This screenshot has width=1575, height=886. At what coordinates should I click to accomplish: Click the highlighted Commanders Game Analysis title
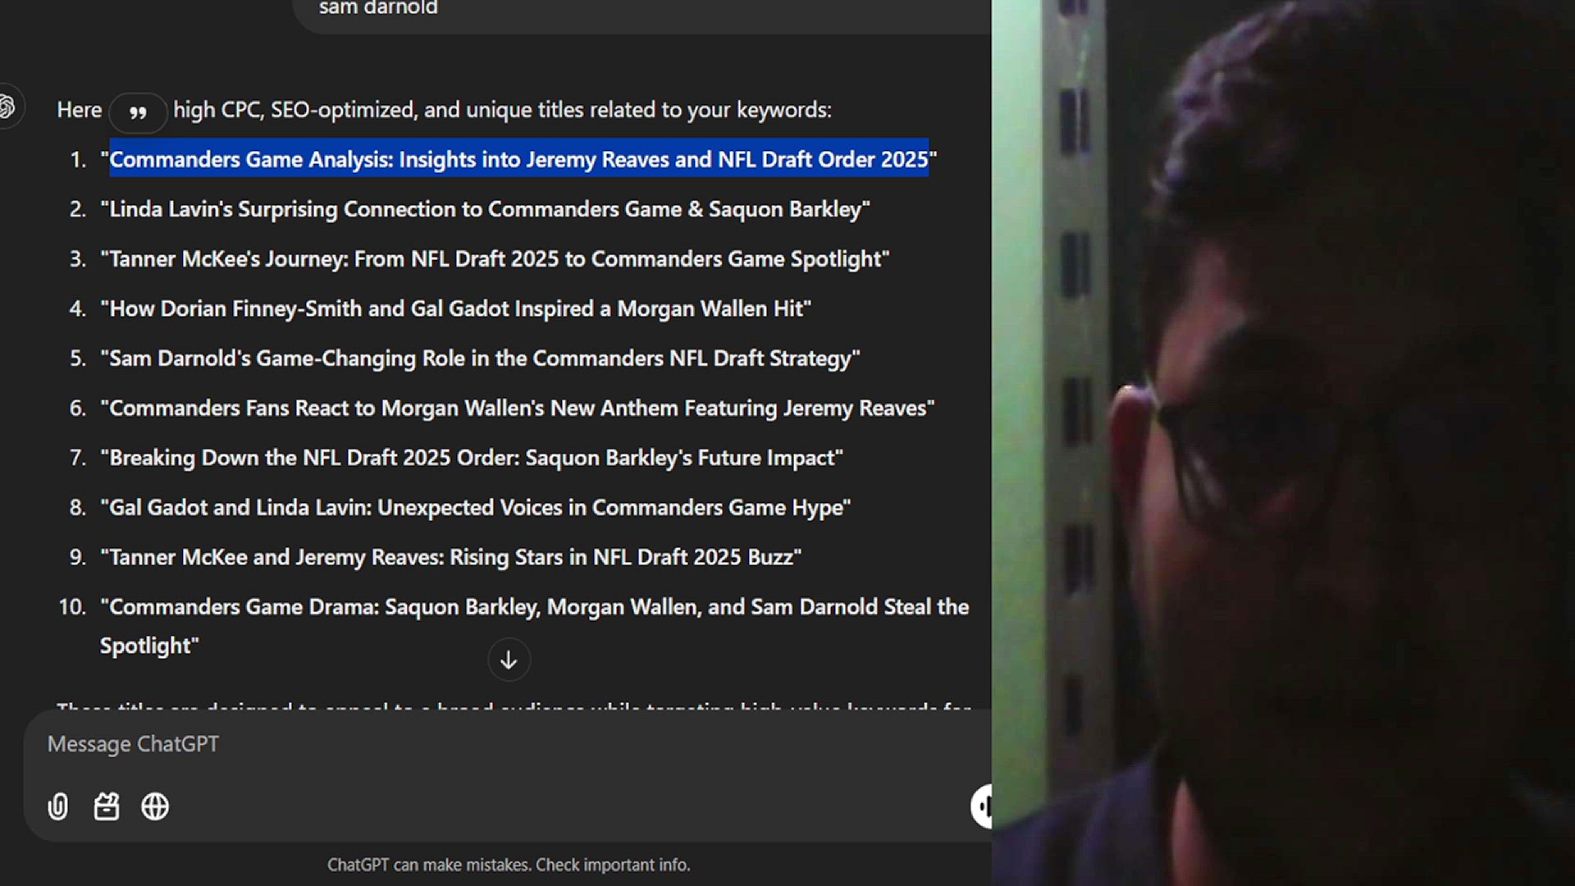(518, 159)
